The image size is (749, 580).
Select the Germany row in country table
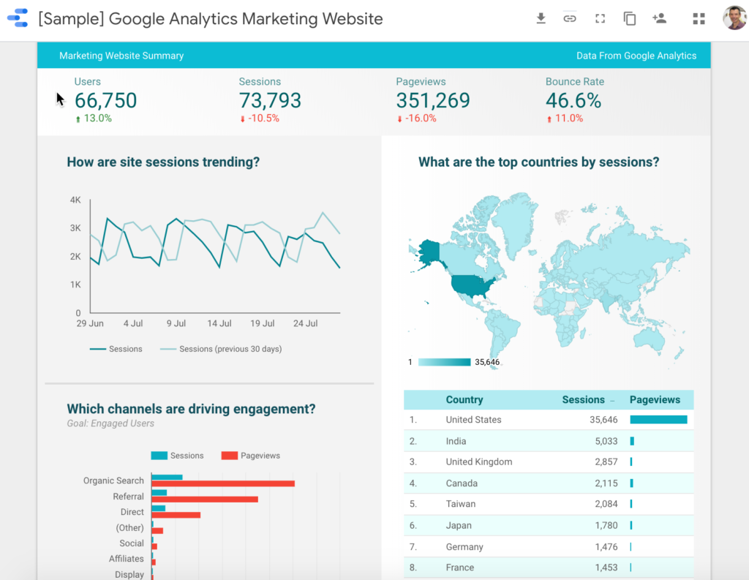(x=549, y=546)
